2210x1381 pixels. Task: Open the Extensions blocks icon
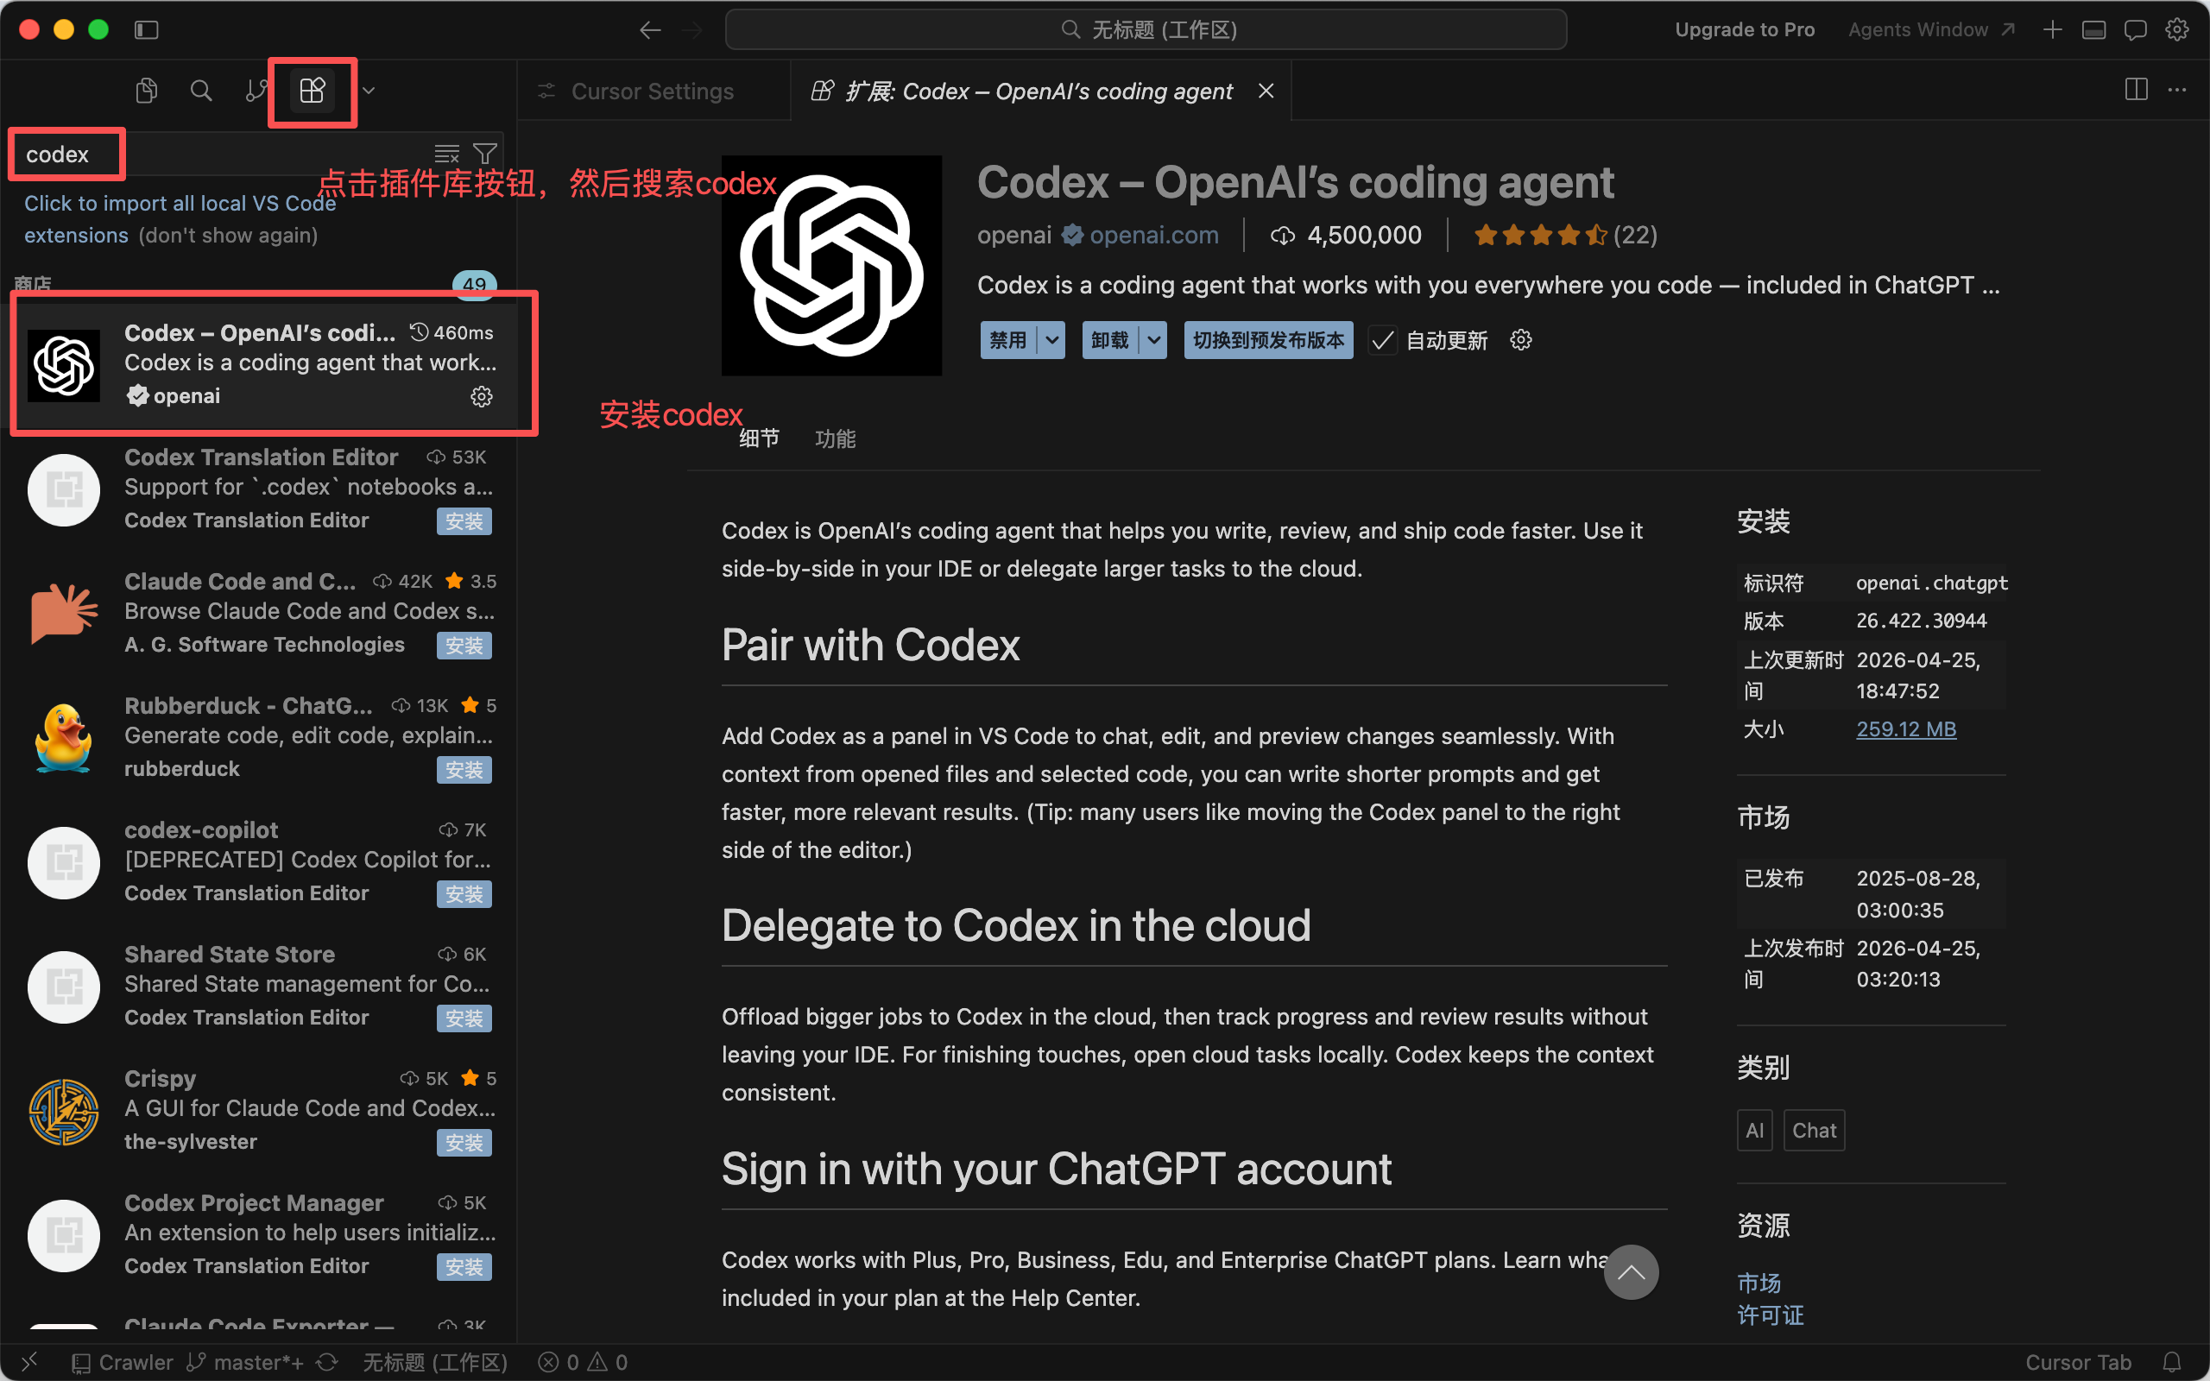click(313, 91)
